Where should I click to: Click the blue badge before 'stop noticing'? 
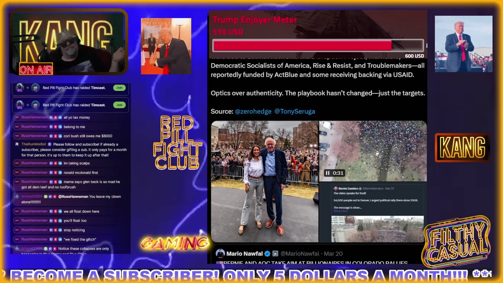pyautogui.click(x=60, y=230)
